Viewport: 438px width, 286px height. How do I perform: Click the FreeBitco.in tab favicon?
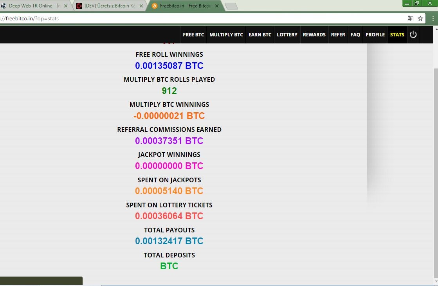point(155,6)
